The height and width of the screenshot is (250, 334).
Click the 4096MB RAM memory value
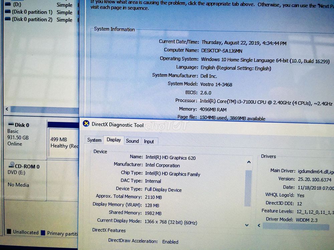tap(213, 110)
